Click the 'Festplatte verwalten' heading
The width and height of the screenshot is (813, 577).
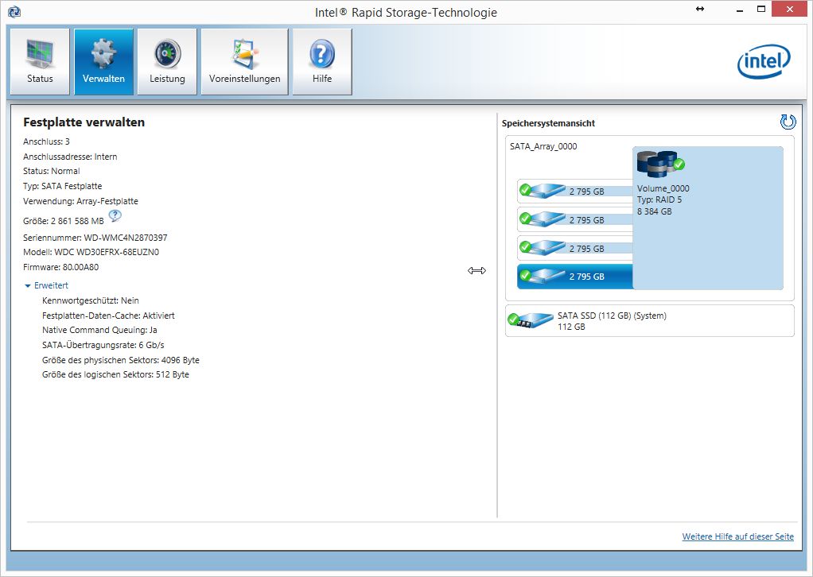[84, 122]
